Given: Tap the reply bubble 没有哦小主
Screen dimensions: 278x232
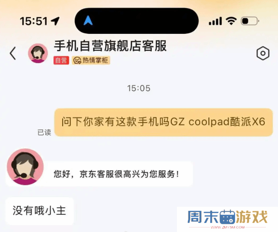Looking at the screenshot, I should tap(39, 211).
